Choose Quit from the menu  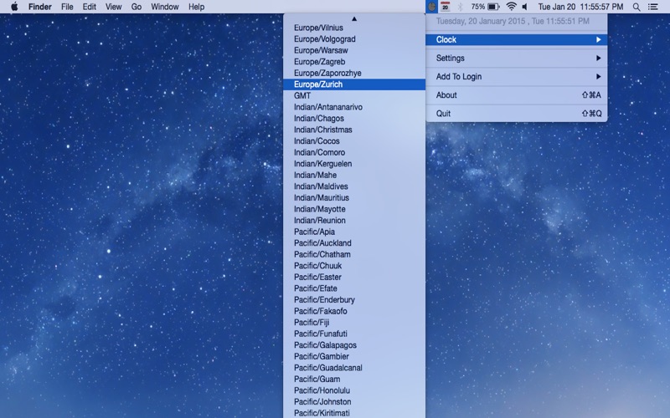517,114
